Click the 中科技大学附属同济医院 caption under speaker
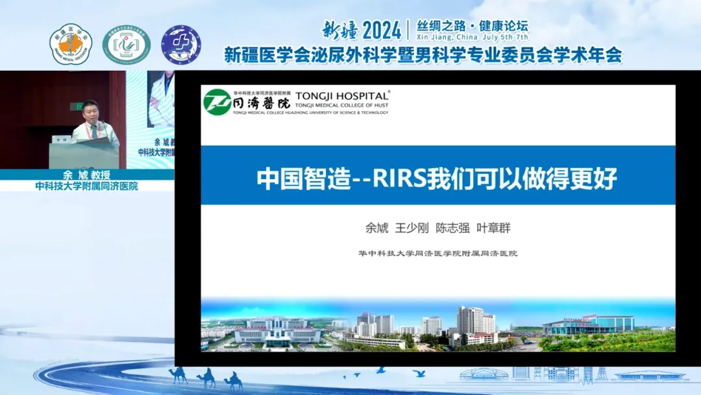This screenshot has height=395, width=701. tap(86, 186)
